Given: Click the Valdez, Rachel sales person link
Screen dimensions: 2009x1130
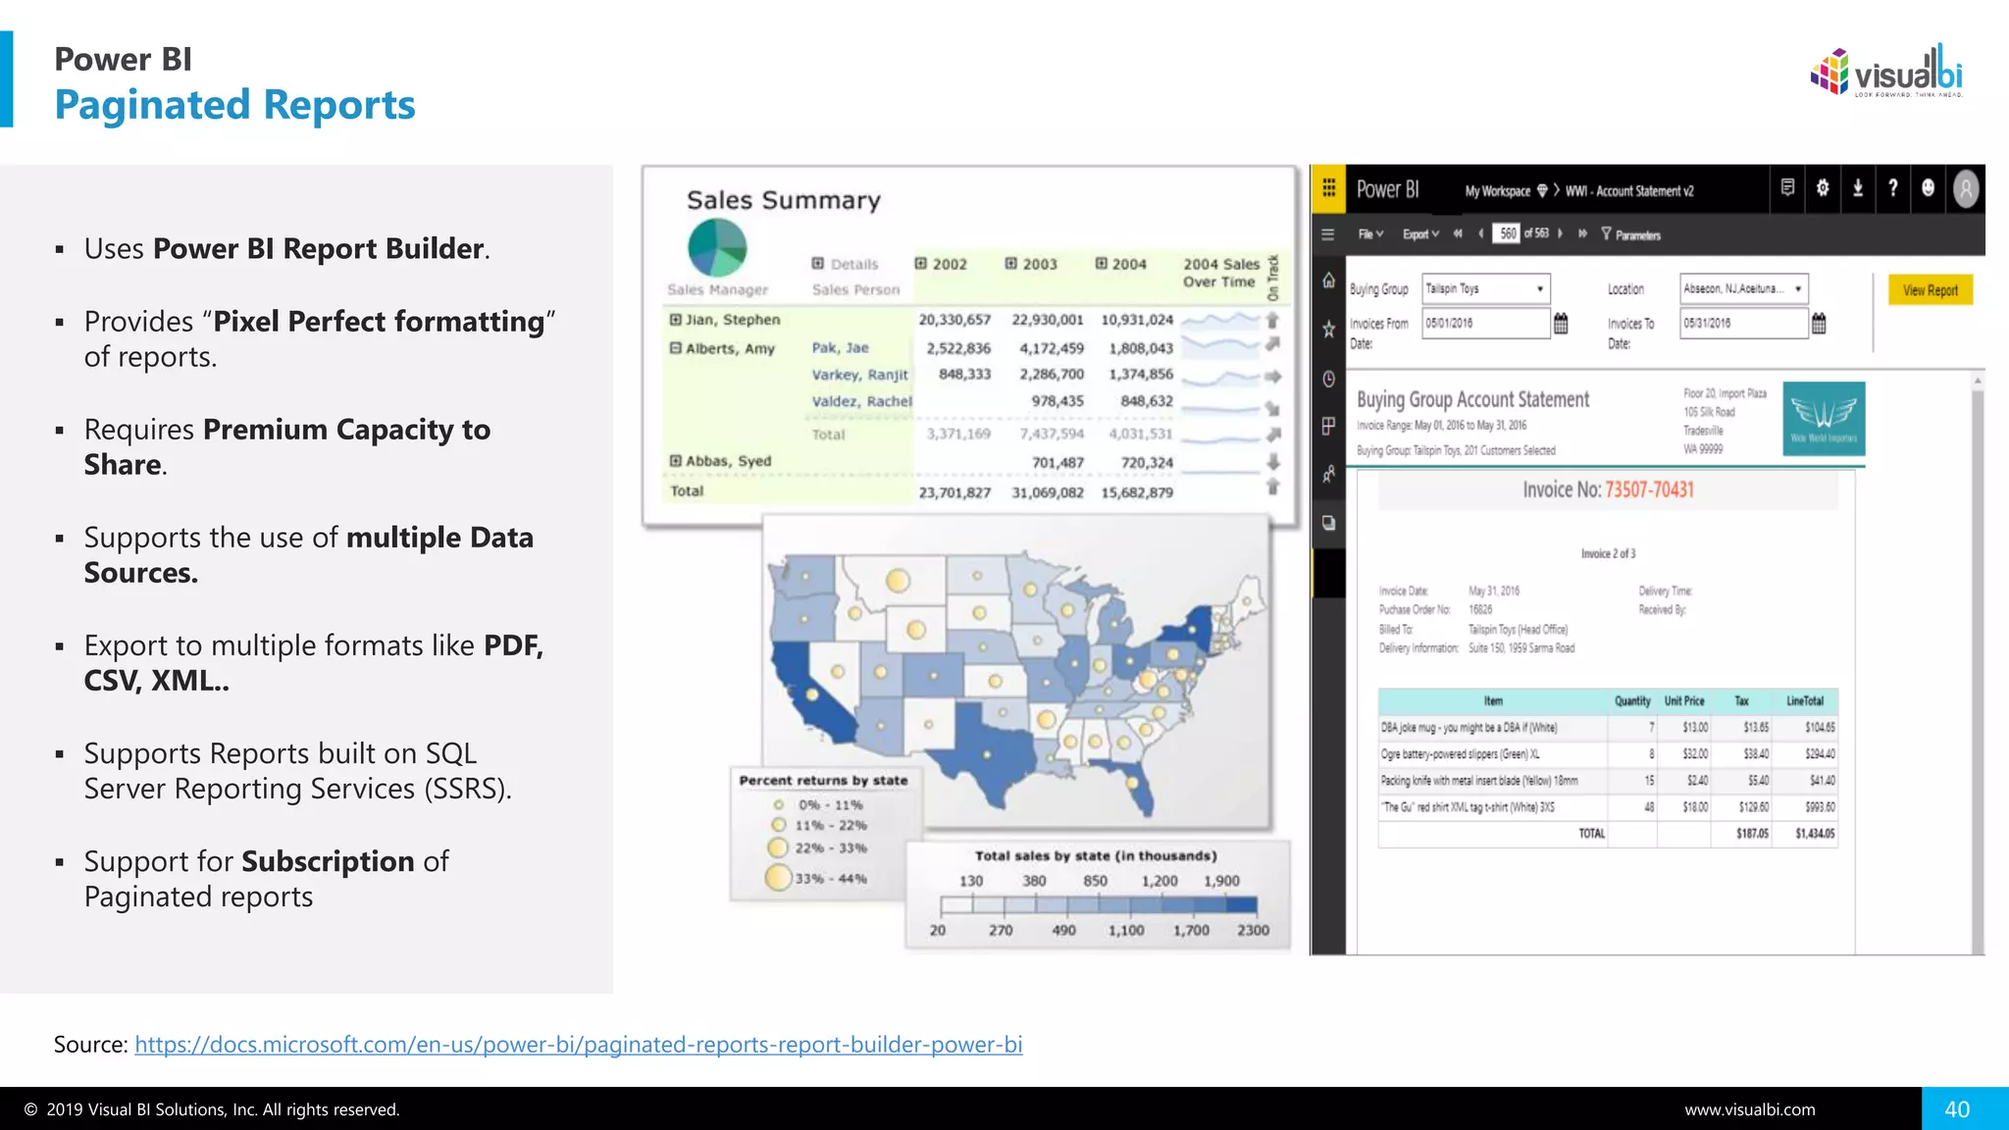Looking at the screenshot, I should pos(861,401).
